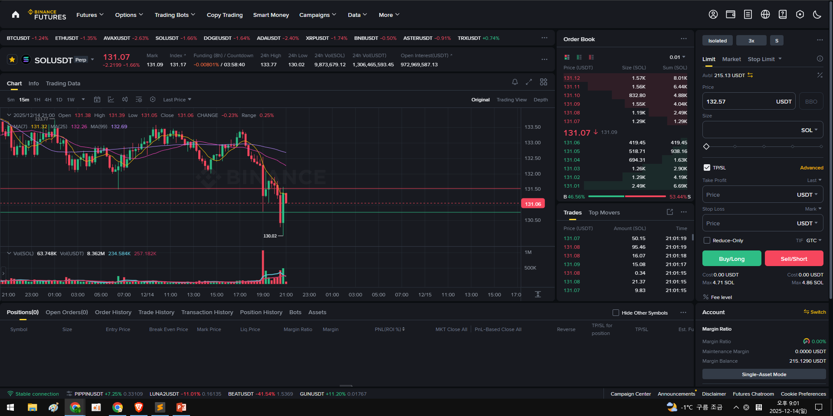833x416 pixels.
Task: Open help question-mark icon in header
Action: click(x=783, y=14)
